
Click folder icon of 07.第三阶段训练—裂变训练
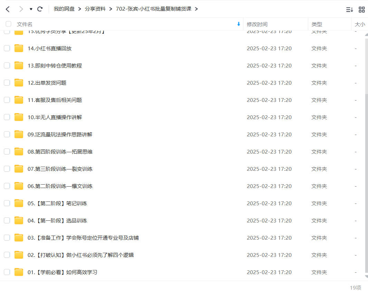19,169
